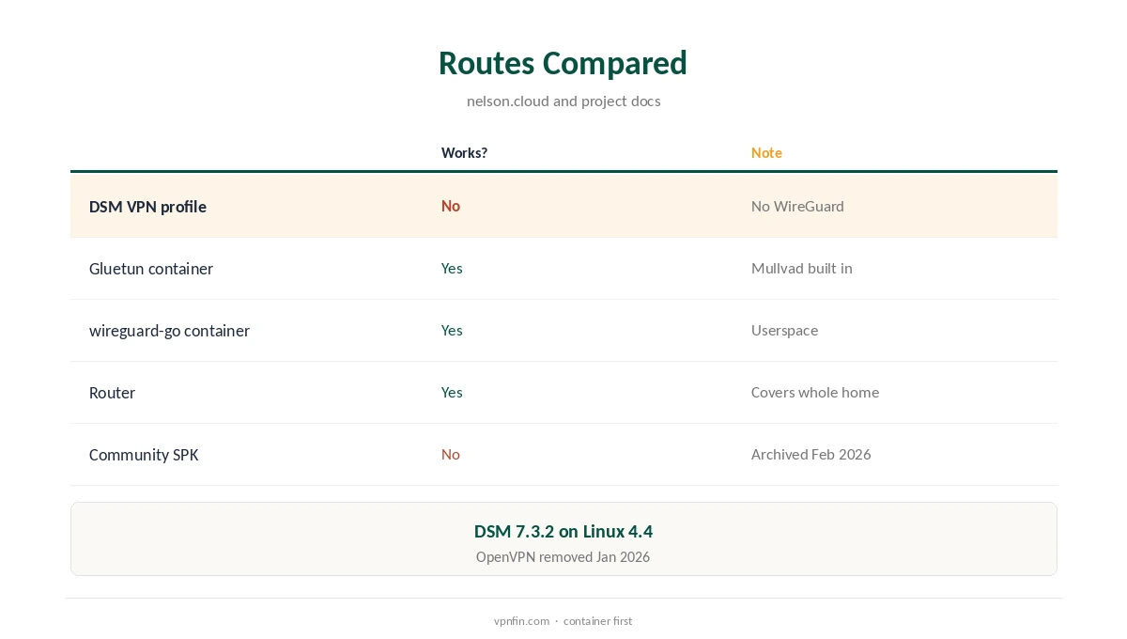Click the DSM 7.3.2 on Linux 4.4 callout title
Image resolution: width=1127 pixels, height=639 pixels.
coord(563,532)
